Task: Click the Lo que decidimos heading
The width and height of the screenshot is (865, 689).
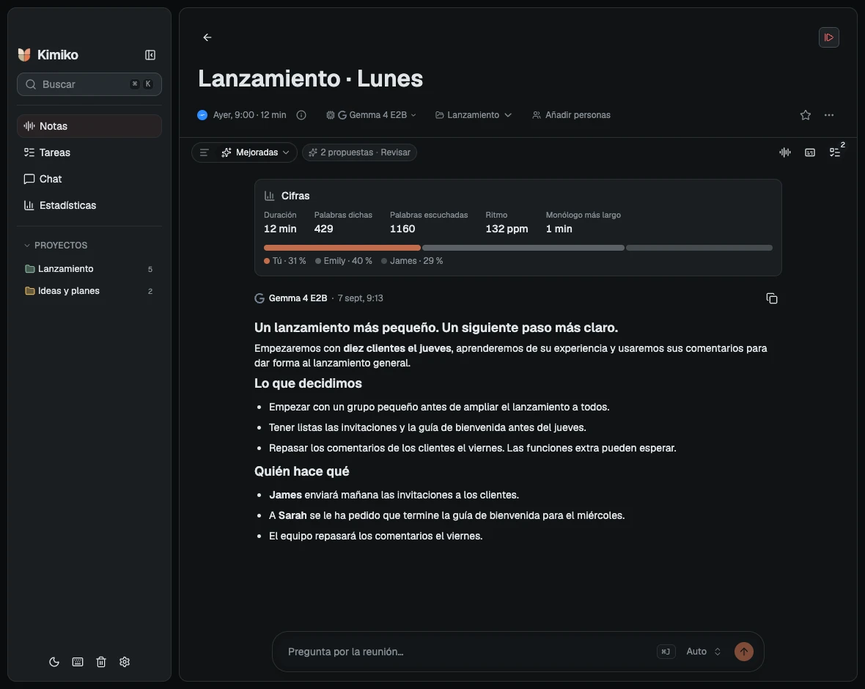Action: 308,383
